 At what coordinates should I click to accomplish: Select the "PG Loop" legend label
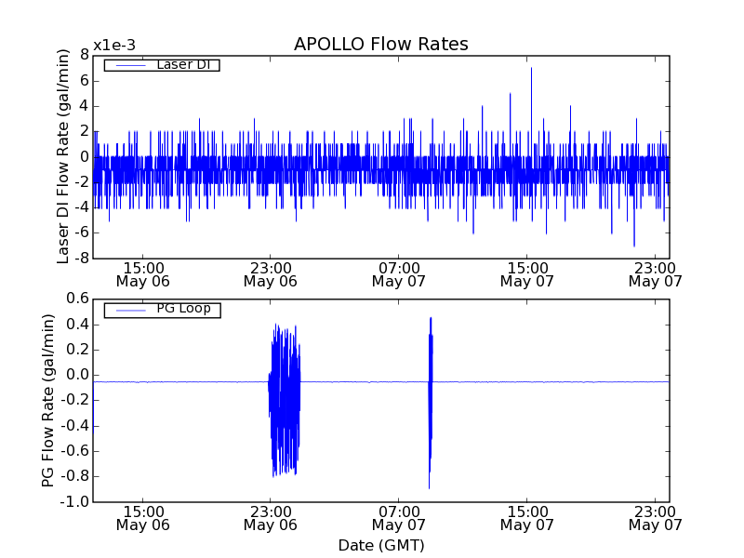182,309
